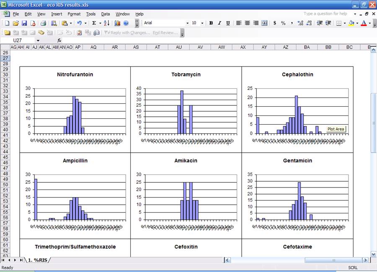377x272 pixels.
Task: Align text left
Action: [x=239, y=23]
